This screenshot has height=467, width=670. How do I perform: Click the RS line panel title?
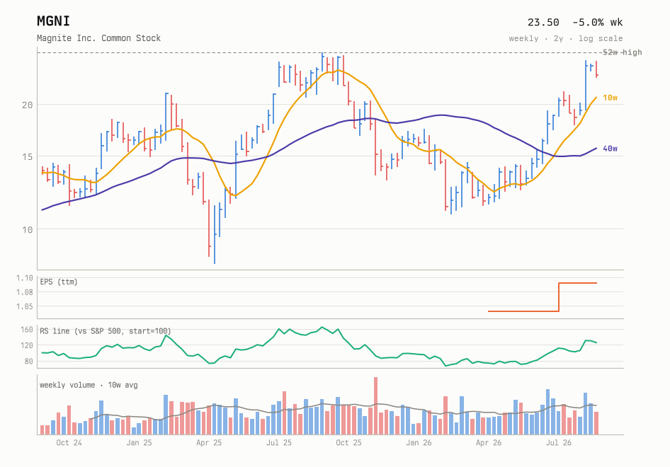tap(105, 331)
